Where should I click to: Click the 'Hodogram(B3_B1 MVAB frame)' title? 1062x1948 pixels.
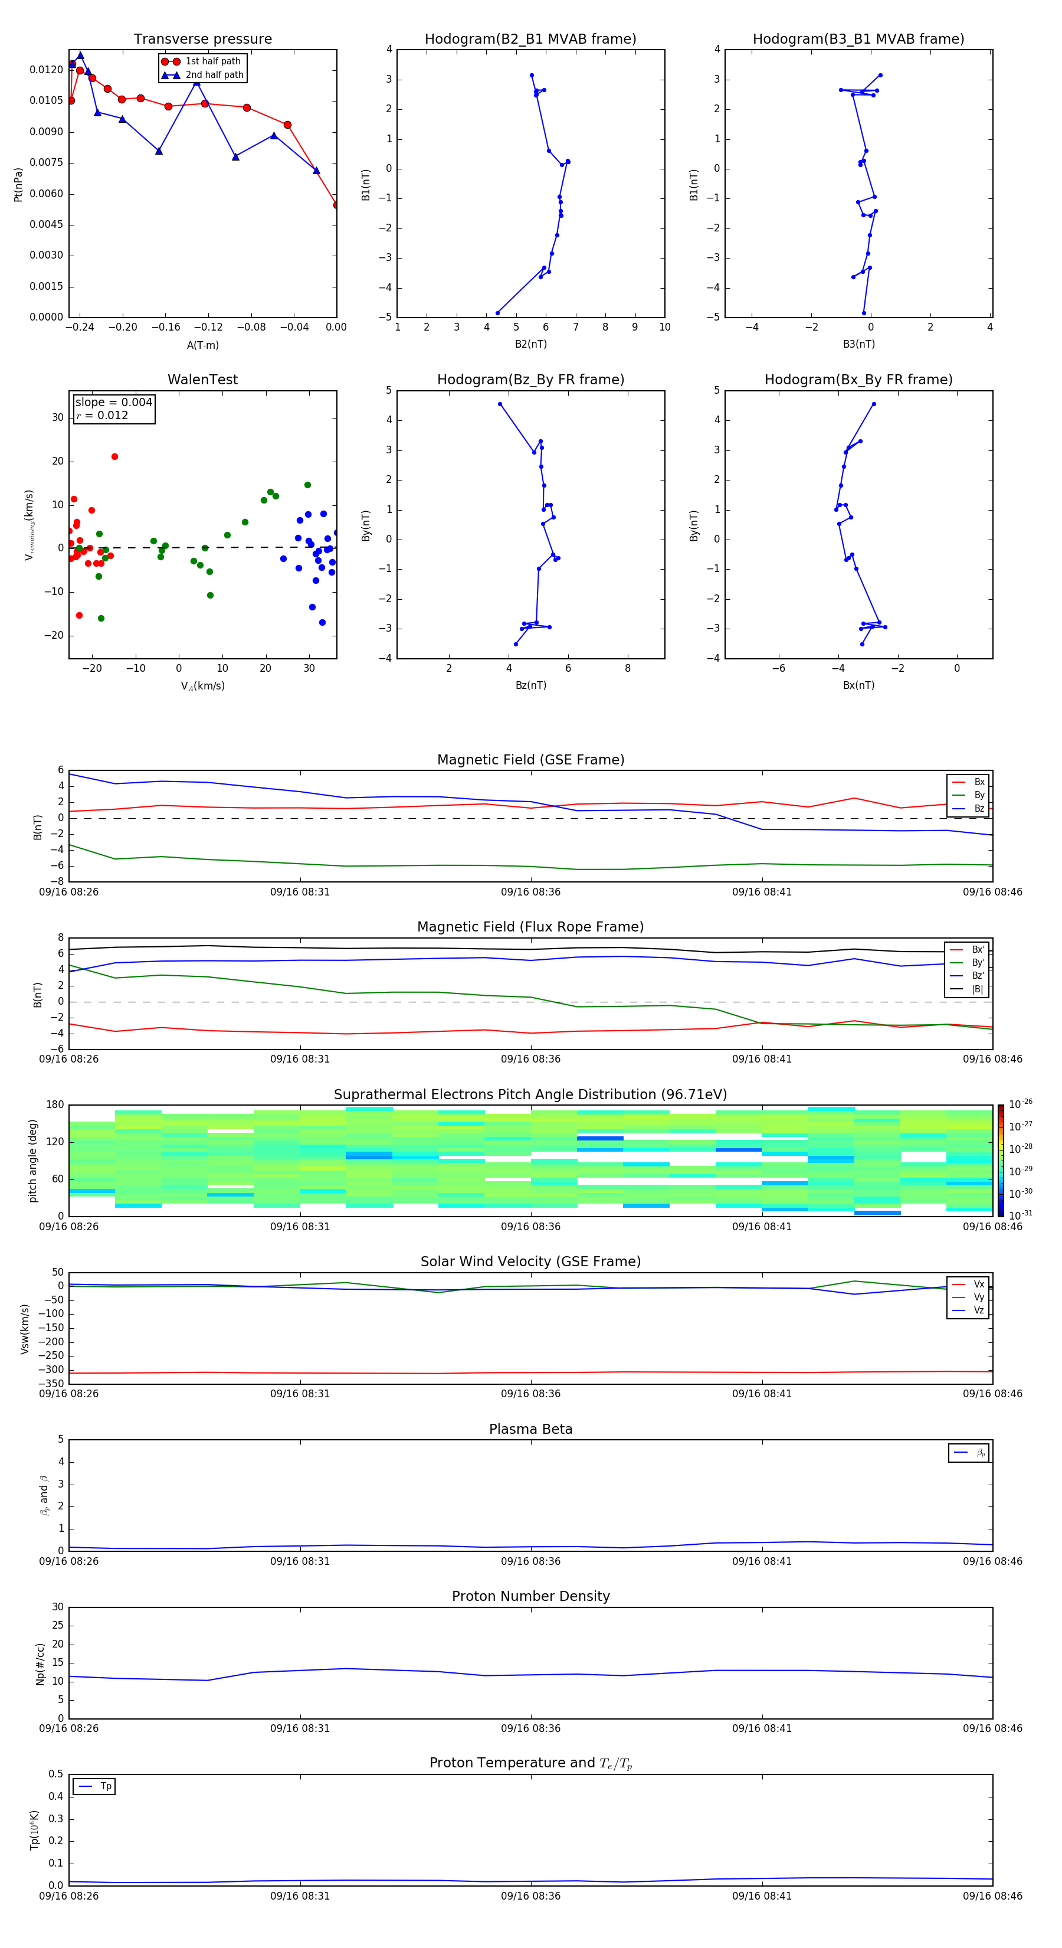[x=858, y=40]
